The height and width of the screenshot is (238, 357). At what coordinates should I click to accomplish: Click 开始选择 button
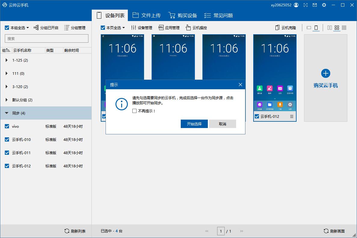194,124
